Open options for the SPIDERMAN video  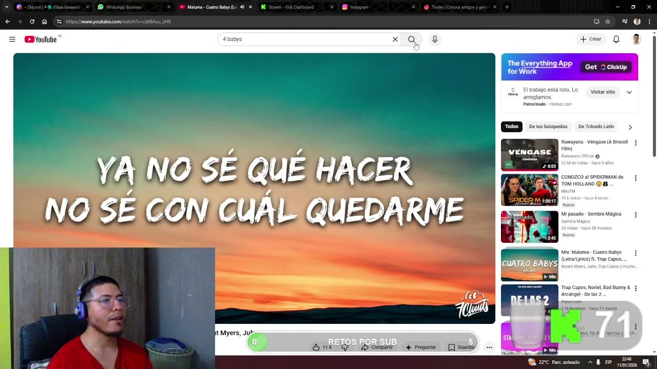click(635, 178)
